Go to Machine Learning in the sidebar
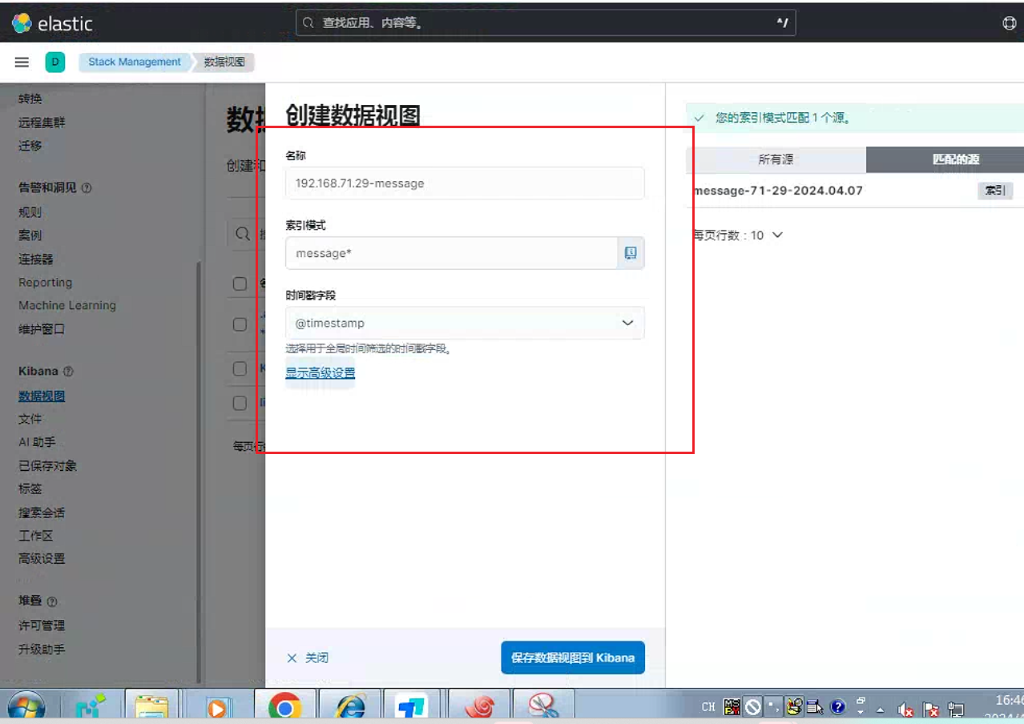The width and height of the screenshot is (1024, 724). click(x=67, y=305)
